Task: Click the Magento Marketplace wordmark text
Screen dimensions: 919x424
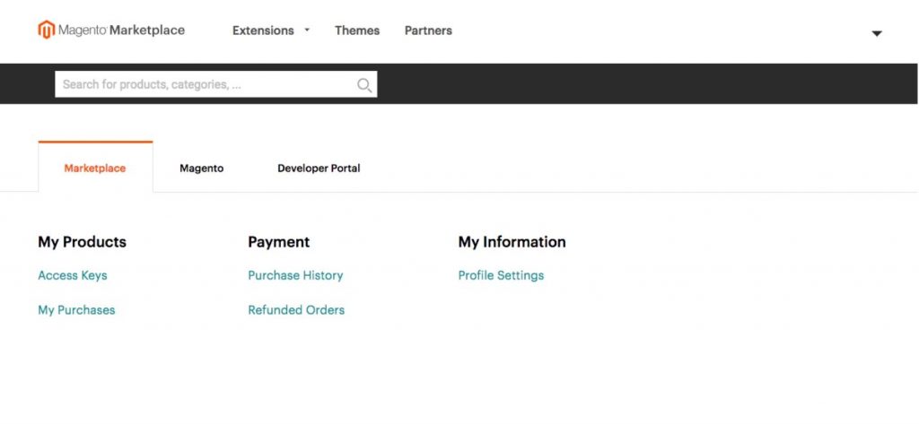Action: [x=122, y=30]
